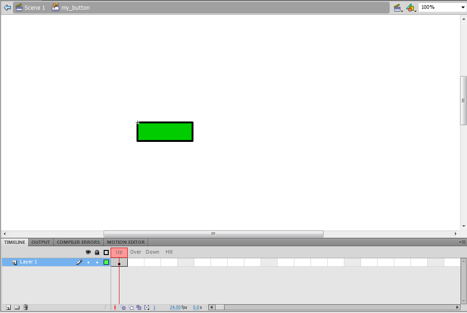Open the Modify Onion Markers menu
This screenshot has height=313, width=467.
point(147,307)
